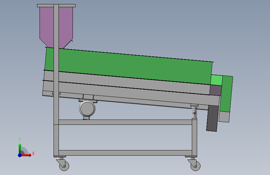270x175 pixels.
Task: Select the tall vertical frame post
Action: click(56, 80)
